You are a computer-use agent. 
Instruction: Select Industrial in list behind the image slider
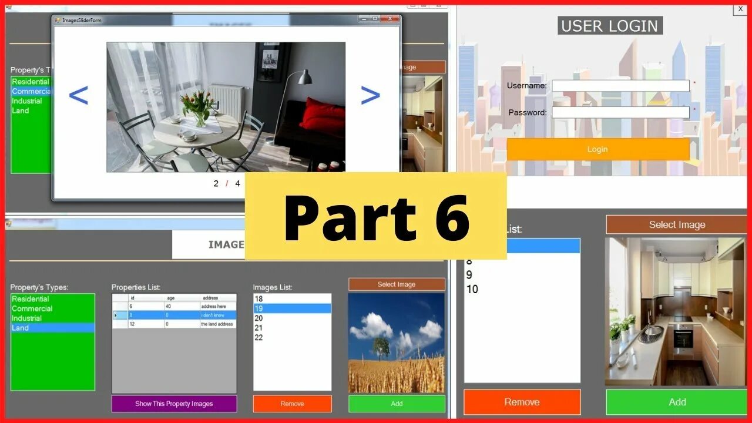[31, 101]
